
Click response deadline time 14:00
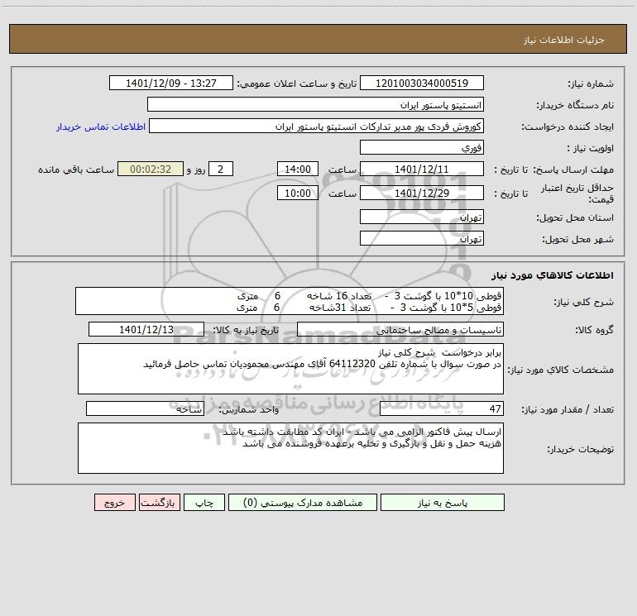(297, 169)
